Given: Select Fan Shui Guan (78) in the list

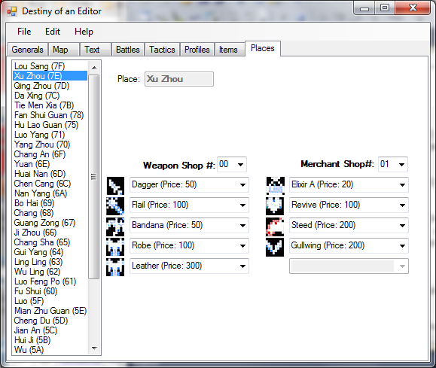Looking at the screenshot, I should point(49,115).
